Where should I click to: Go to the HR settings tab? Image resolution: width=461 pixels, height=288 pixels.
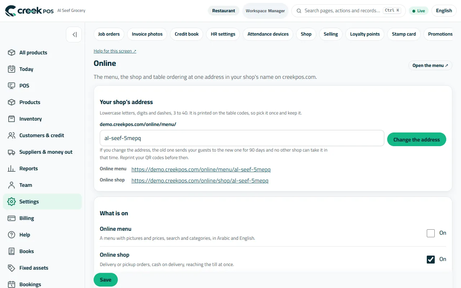pos(223,34)
